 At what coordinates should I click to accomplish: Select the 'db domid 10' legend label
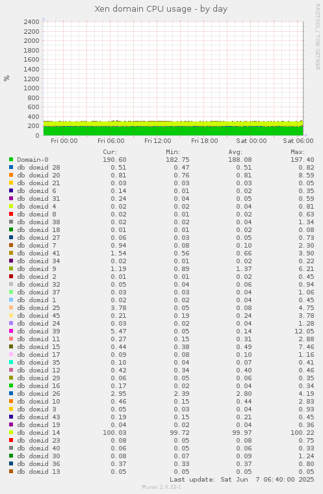point(38,402)
